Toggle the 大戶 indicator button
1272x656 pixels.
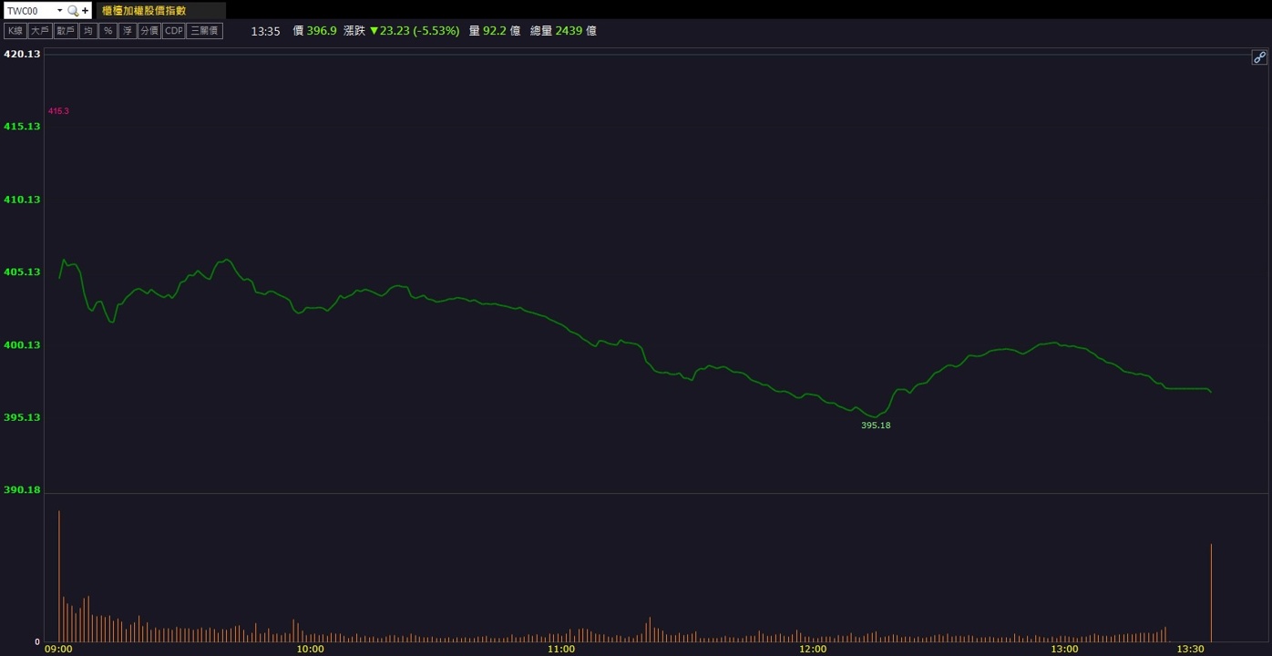click(40, 31)
